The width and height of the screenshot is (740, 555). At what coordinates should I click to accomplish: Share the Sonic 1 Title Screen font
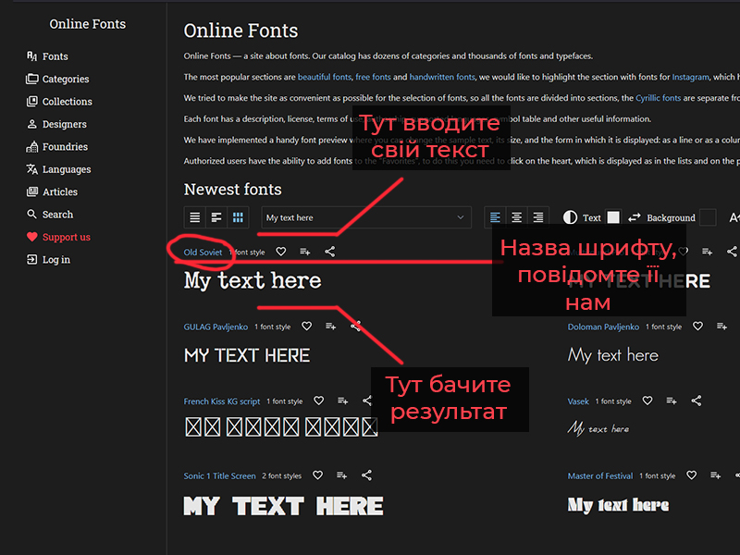point(366,475)
